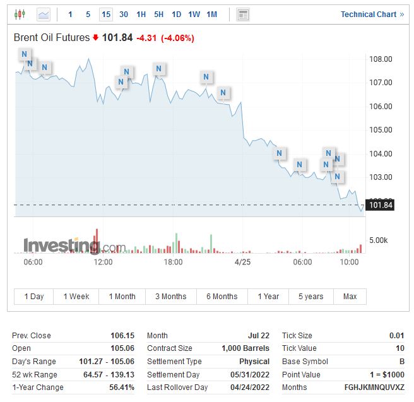
Task: Switch to the 3 Months range
Action: (x=170, y=297)
